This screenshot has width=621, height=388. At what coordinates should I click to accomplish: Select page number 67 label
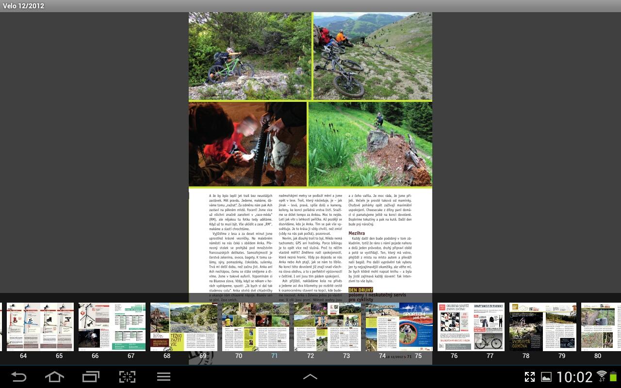coord(131,356)
